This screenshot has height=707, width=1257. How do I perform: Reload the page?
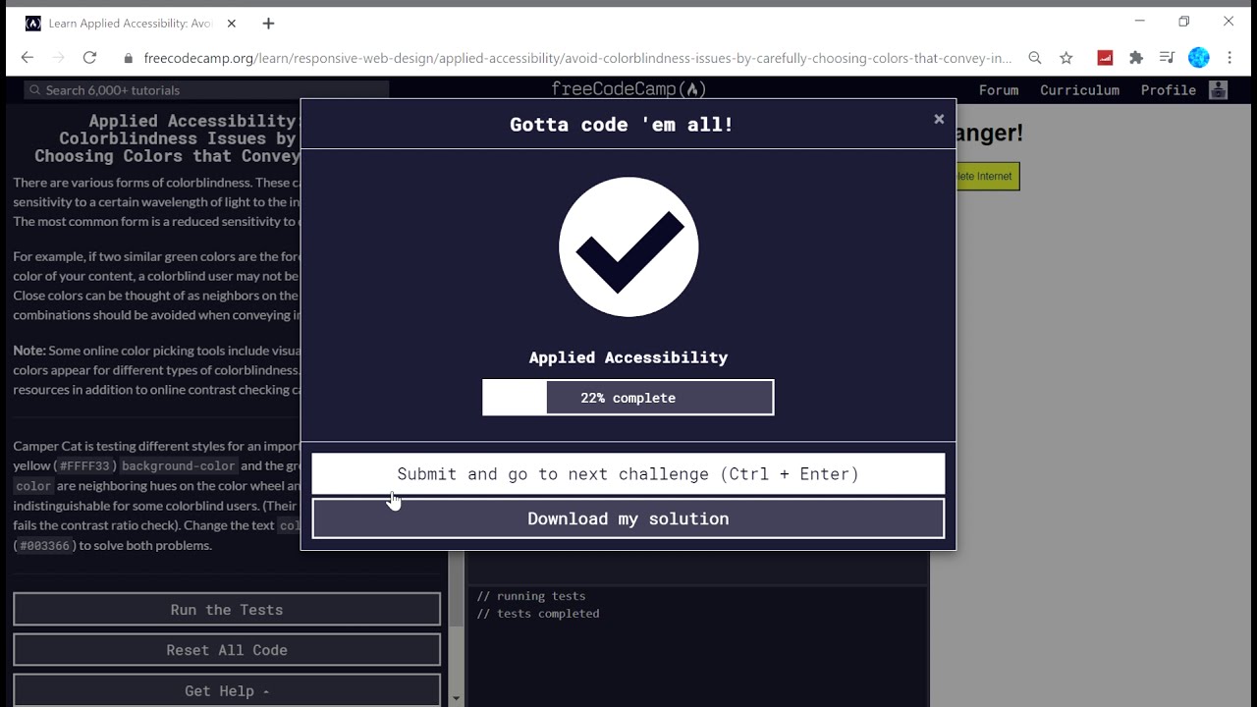pyautogui.click(x=89, y=58)
